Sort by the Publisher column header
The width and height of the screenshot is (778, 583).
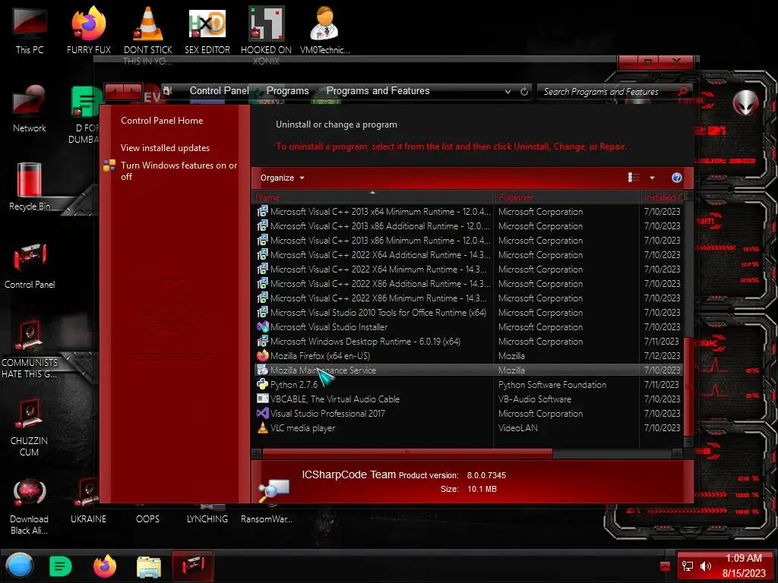(x=567, y=197)
